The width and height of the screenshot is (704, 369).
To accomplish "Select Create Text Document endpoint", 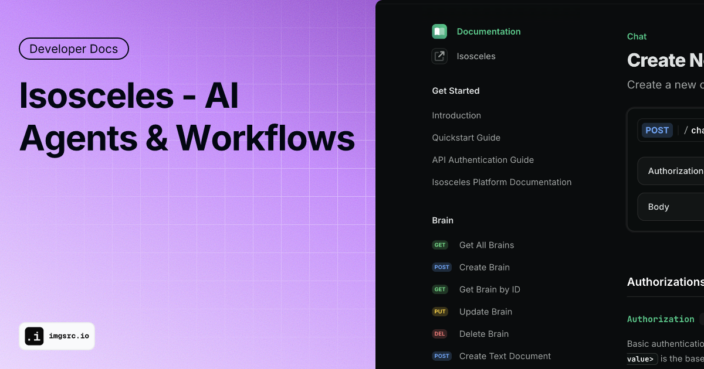I will 505,356.
